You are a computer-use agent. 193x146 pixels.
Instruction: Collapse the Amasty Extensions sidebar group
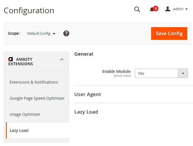click(62, 60)
